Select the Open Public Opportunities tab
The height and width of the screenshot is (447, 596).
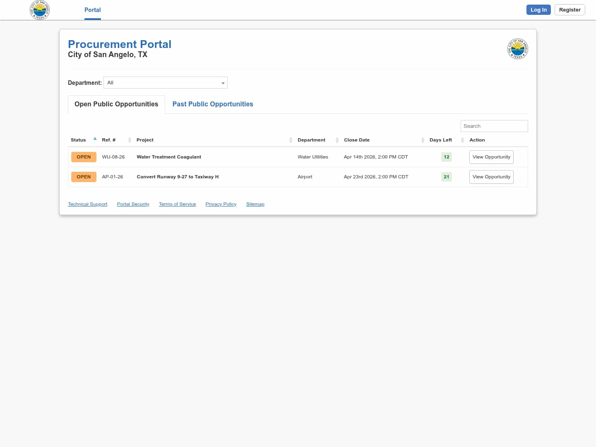[x=116, y=104]
